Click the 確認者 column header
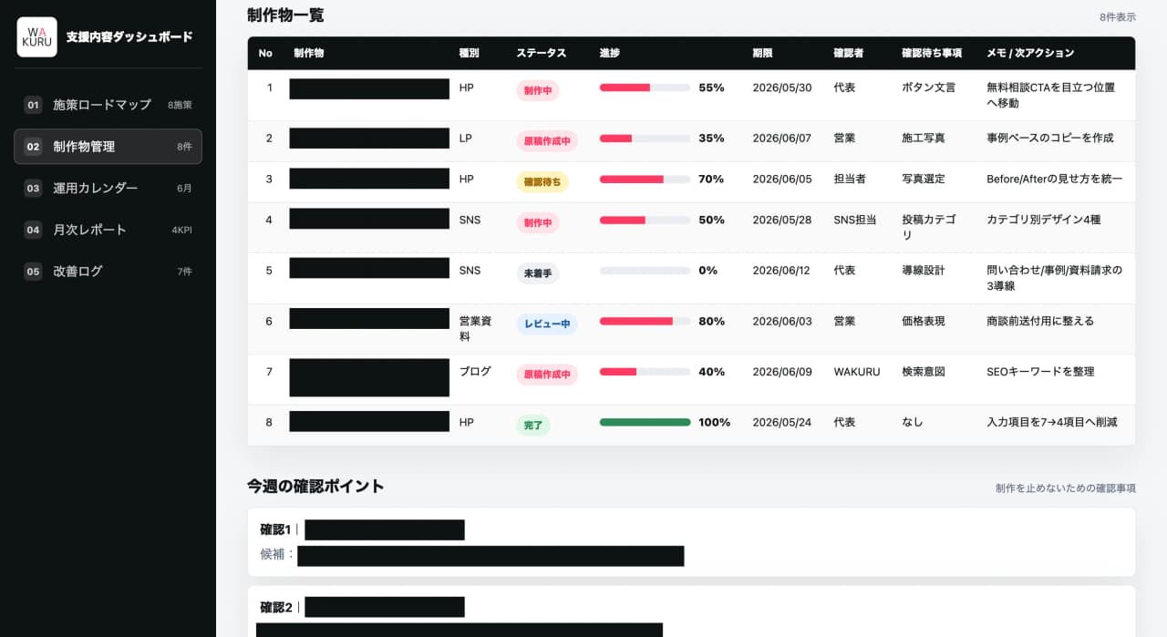Image resolution: width=1167 pixels, height=637 pixels. (848, 53)
